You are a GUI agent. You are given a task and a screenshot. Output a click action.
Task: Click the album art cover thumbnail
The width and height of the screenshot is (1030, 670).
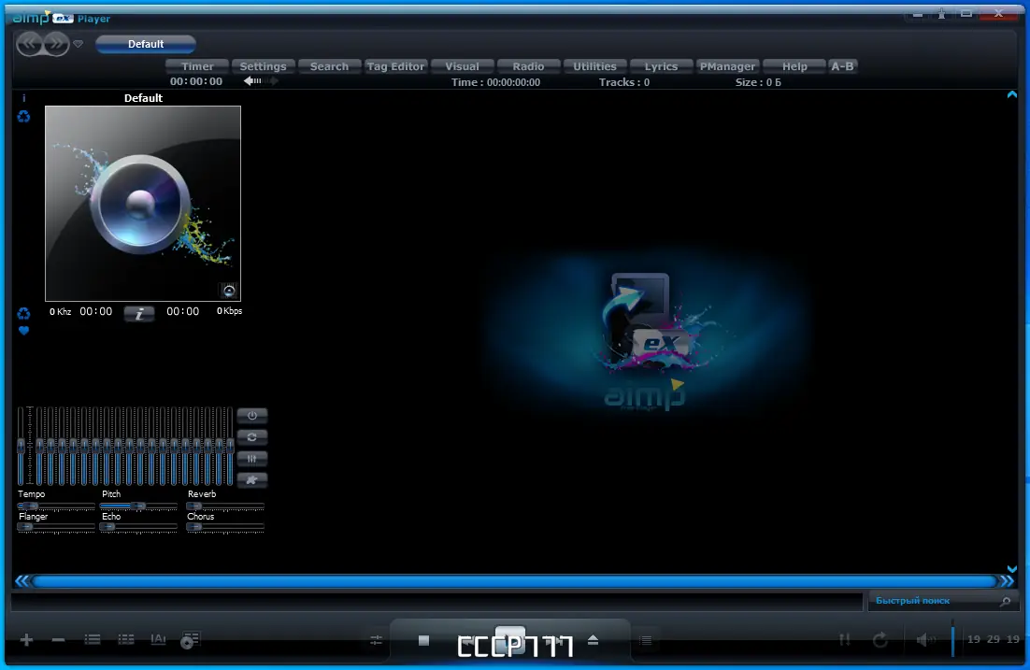click(x=143, y=203)
